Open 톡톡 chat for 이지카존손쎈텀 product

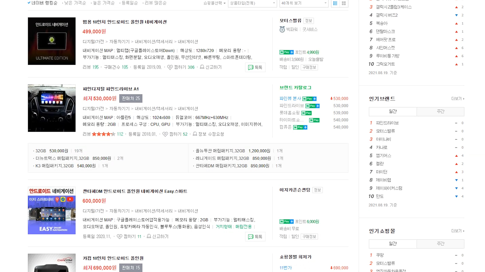point(255,237)
